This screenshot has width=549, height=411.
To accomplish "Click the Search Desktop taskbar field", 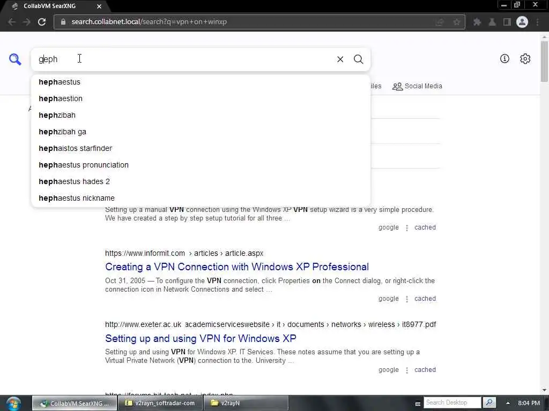I will (452, 402).
